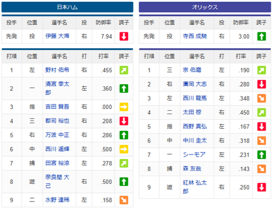Open 廣岡 大志 player link
273x209 pixels.
click(x=195, y=84)
